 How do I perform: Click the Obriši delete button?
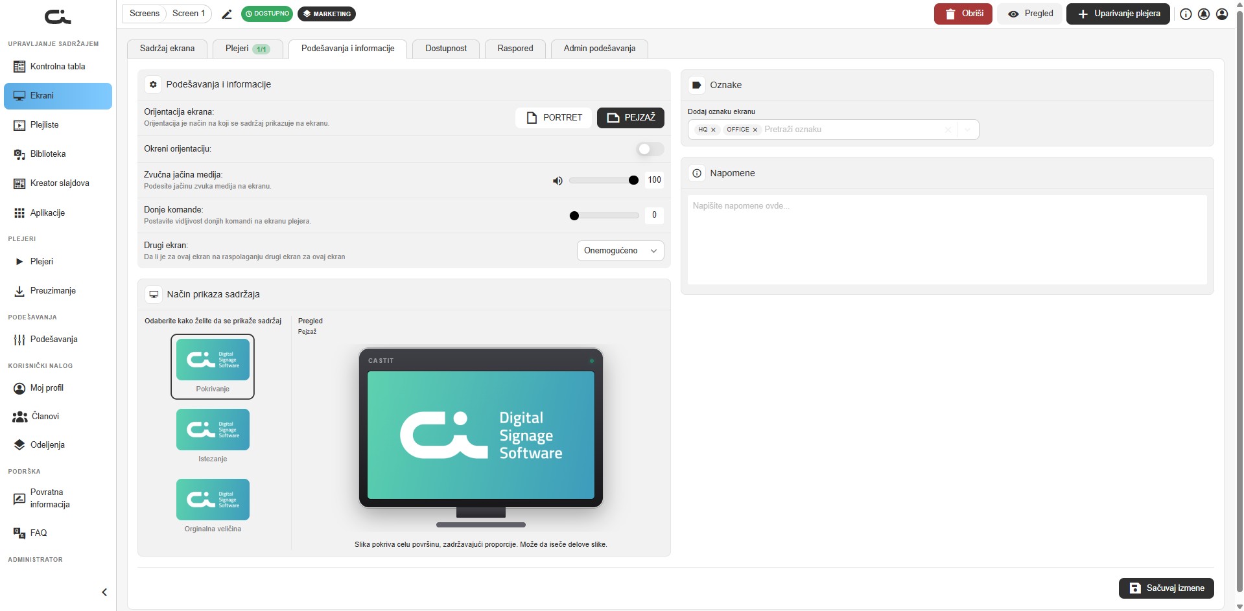click(963, 14)
